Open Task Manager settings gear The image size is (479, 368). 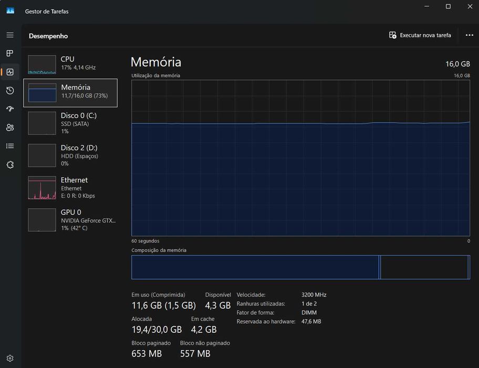click(9, 359)
